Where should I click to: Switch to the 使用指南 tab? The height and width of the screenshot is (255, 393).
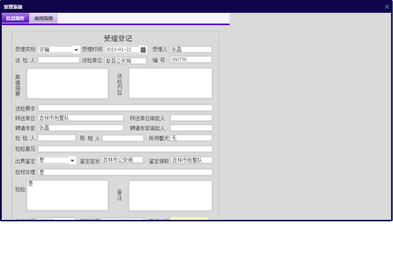43,18
